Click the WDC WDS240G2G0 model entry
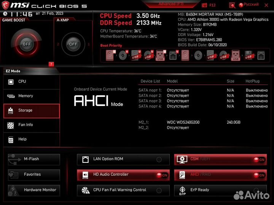Viewport: 274px width, 205px height. [x=183, y=122]
